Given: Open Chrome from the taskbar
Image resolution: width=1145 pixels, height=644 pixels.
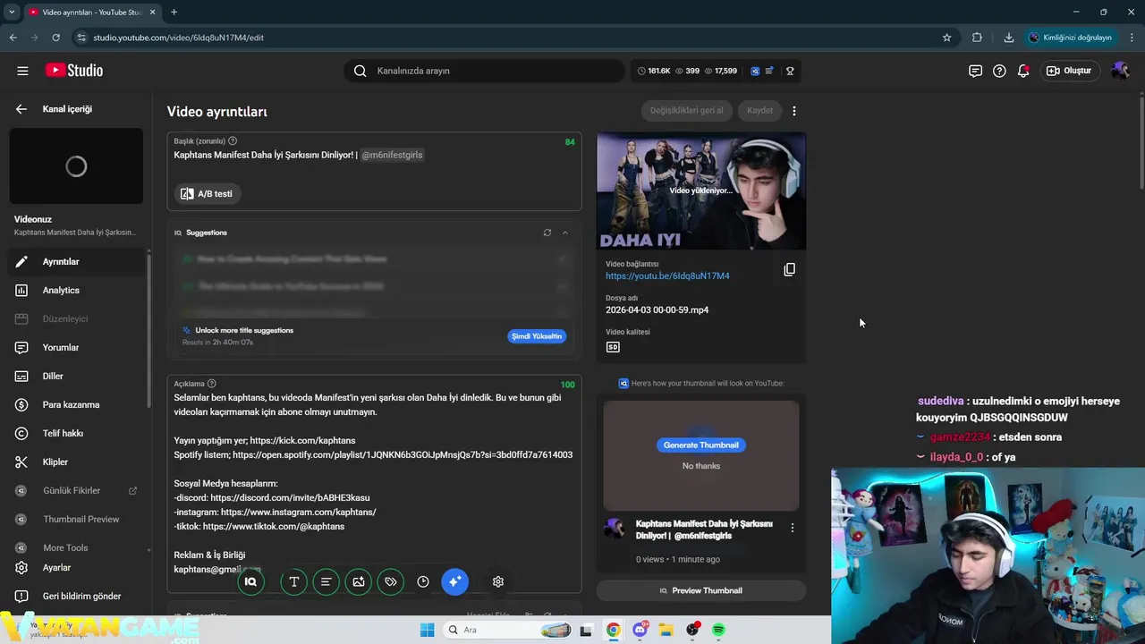Looking at the screenshot, I should click(613, 631).
